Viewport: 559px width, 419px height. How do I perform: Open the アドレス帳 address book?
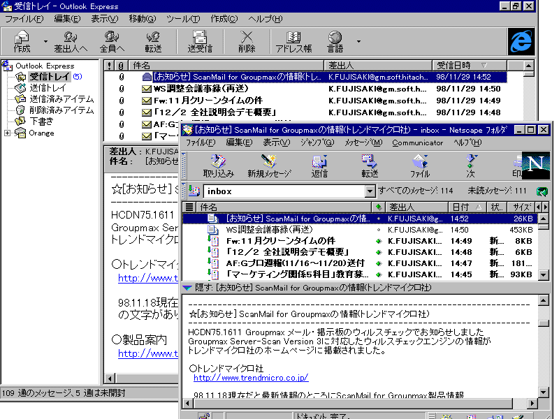[293, 42]
